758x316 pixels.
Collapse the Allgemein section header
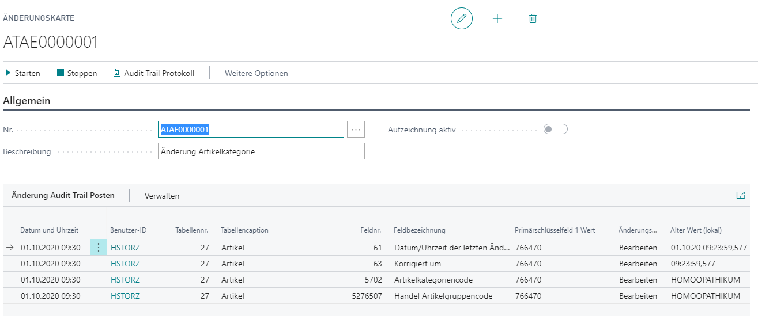27,101
